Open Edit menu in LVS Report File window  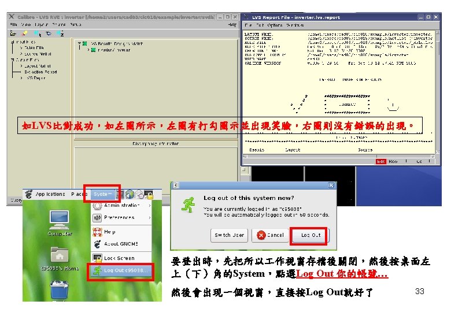[260, 25]
